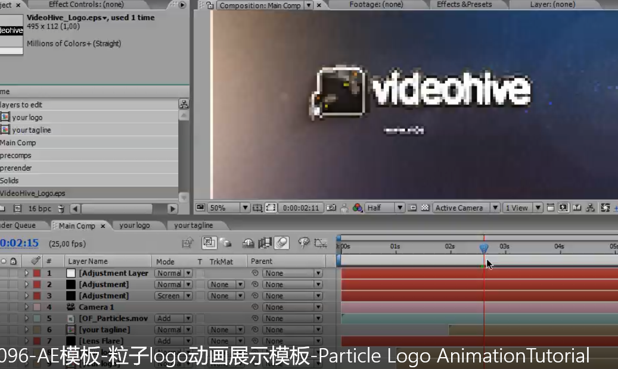This screenshot has height=369, width=618.
Task: Click the Reset Exposure icon
Action: click(605, 208)
